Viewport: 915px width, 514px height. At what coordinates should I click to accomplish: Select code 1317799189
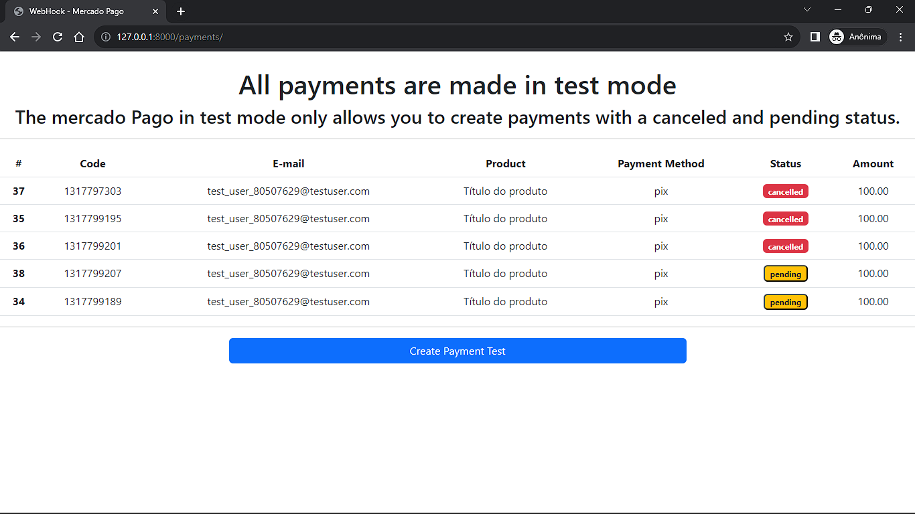93,302
